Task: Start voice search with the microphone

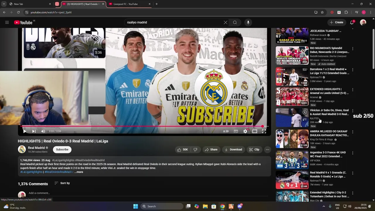Action: [248, 23]
